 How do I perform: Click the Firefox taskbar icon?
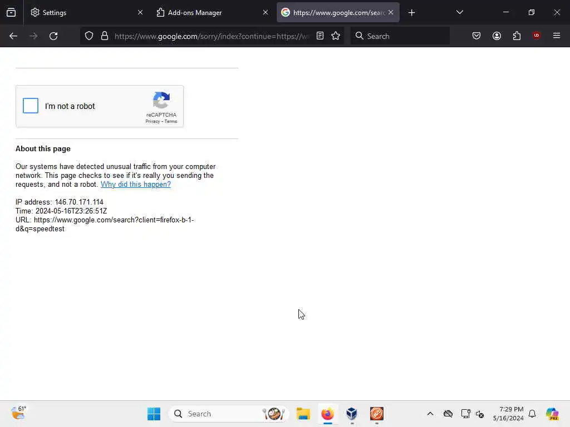[327, 414]
